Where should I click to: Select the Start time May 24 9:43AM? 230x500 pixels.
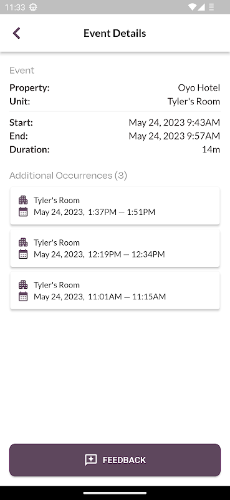pos(175,122)
